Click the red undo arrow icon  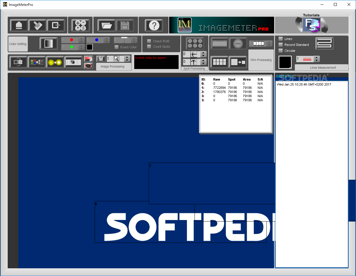(x=88, y=59)
